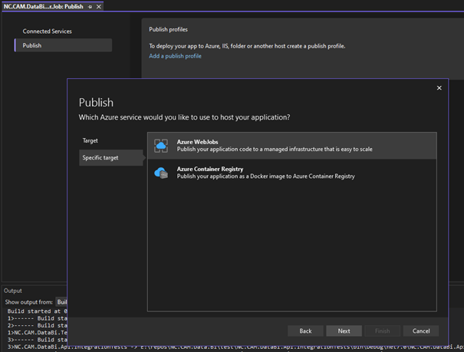Click the Finish button
The image size is (464, 352).
(x=382, y=331)
